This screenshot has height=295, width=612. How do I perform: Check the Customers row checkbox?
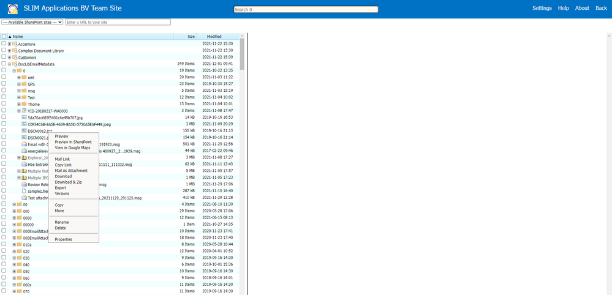[x=4, y=57]
